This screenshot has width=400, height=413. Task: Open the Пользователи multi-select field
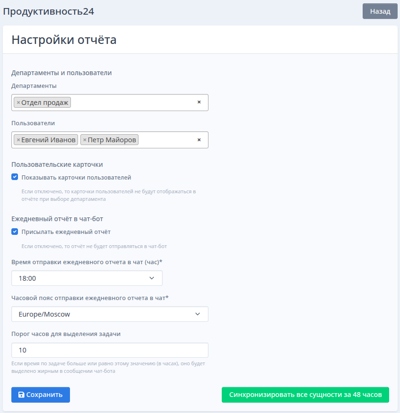pos(110,140)
